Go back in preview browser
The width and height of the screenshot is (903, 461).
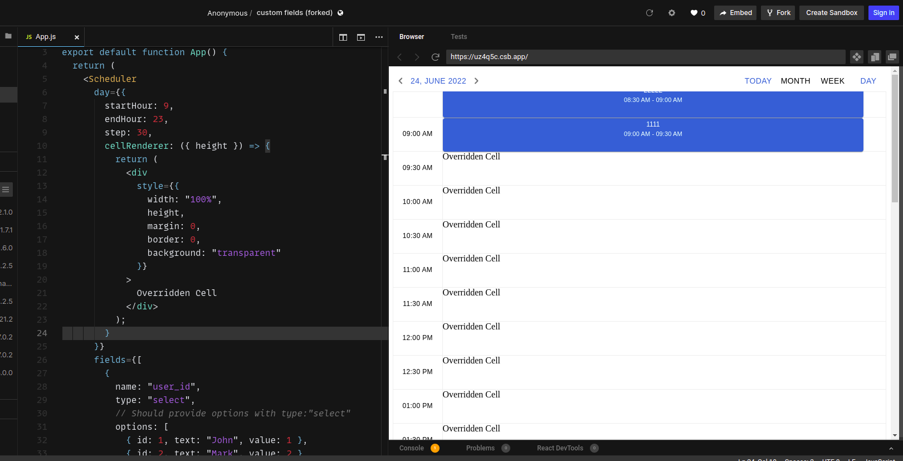click(x=399, y=57)
